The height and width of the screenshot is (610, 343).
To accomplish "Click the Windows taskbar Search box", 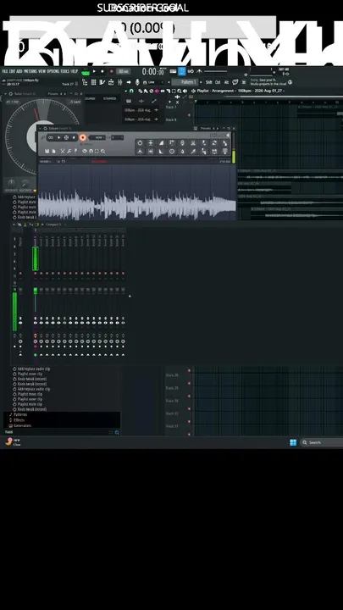I will click(321, 442).
